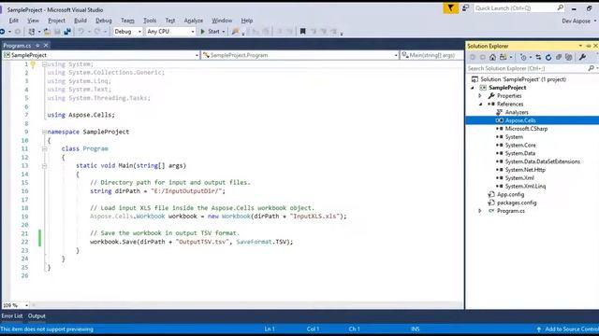599x336 pixels.
Task: Click the lightbulb quick actions icon
Action: pos(33,64)
